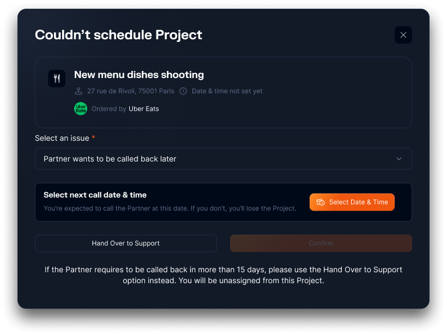The width and height of the screenshot is (447, 335).
Task: Click the 'Date & time not set yet' text
Action: (227, 91)
